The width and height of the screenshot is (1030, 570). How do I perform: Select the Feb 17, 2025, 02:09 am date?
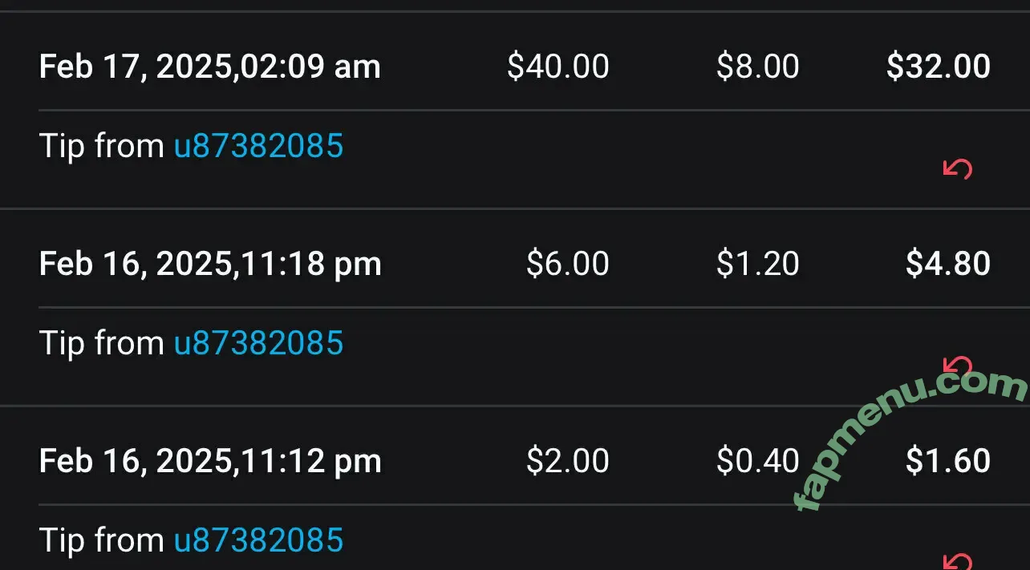tap(210, 67)
